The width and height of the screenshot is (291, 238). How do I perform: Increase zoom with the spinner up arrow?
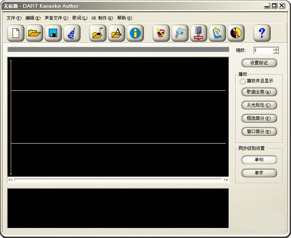[x=276, y=49]
